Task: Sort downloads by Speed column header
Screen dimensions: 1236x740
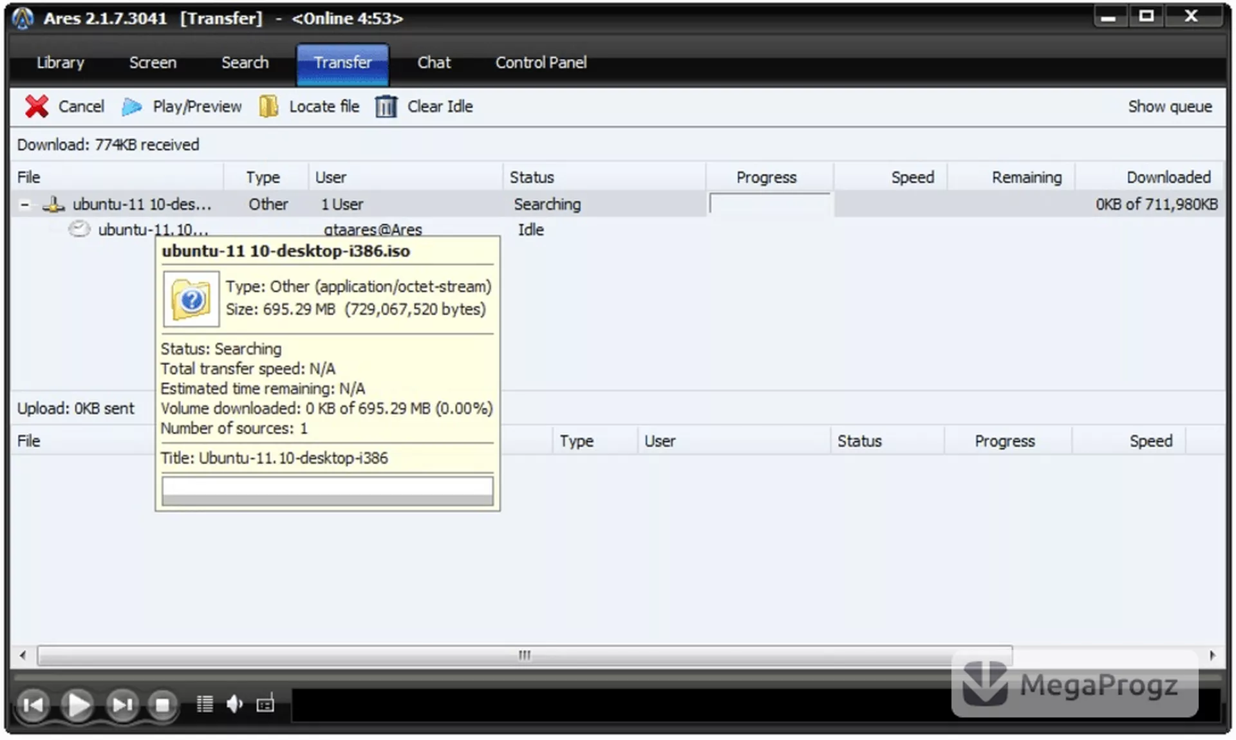Action: tap(890, 177)
